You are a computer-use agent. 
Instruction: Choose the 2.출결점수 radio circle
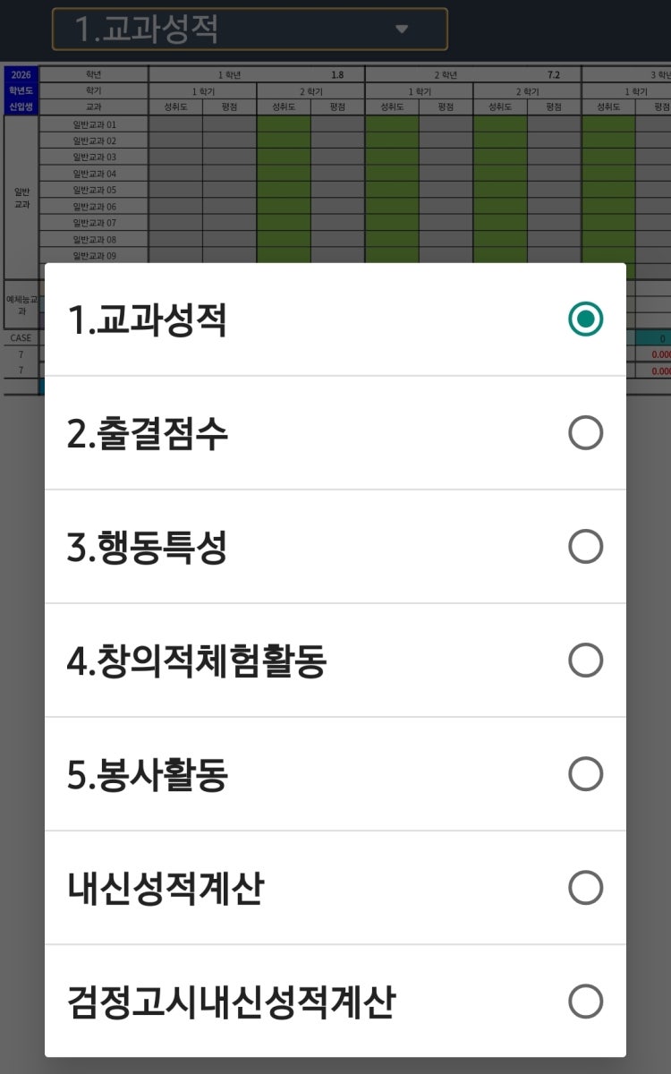point(585,433)
